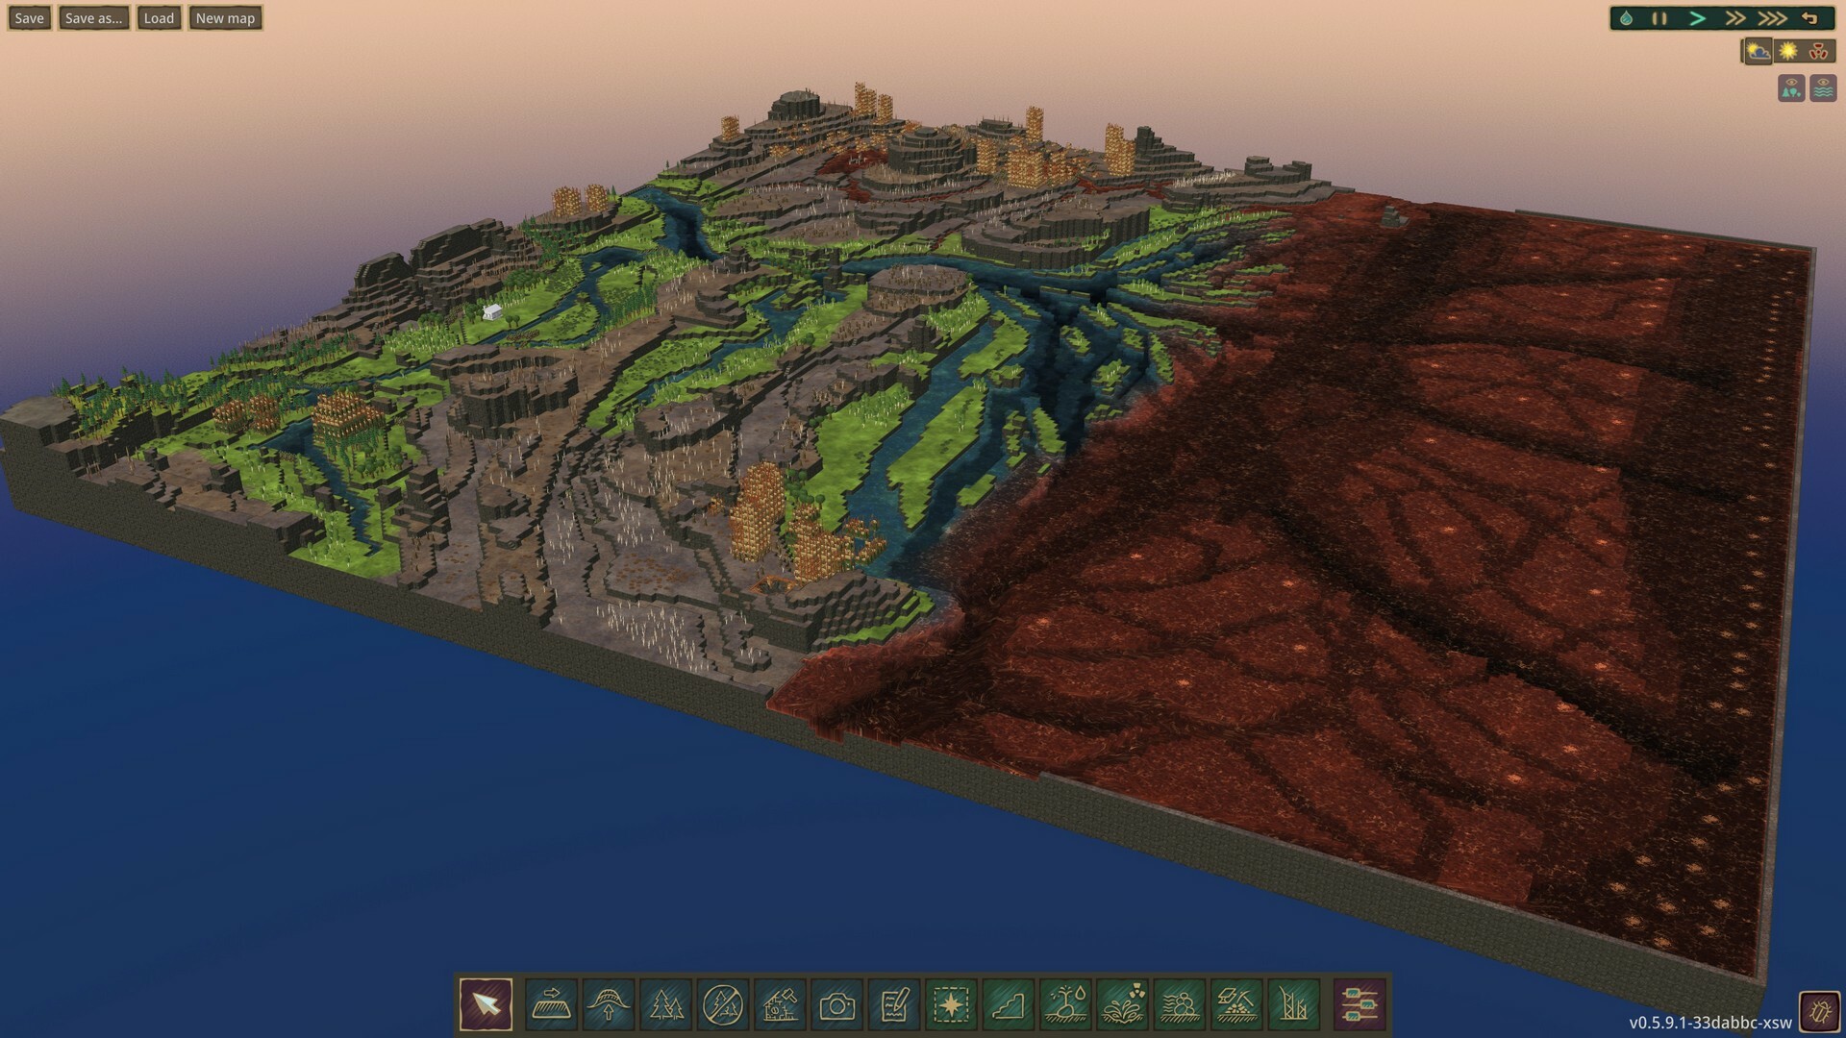Open the map settings sliders panel

[x=1359, y=1005]
